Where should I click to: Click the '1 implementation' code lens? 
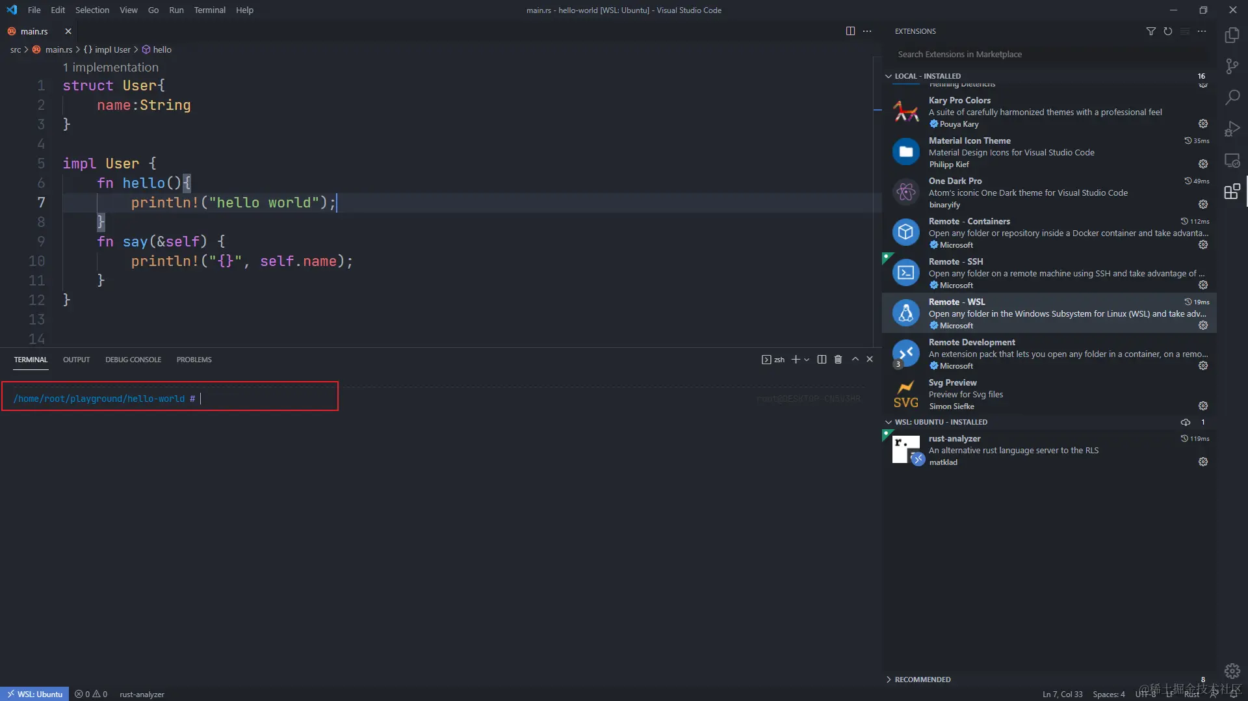tap(110, 67)
